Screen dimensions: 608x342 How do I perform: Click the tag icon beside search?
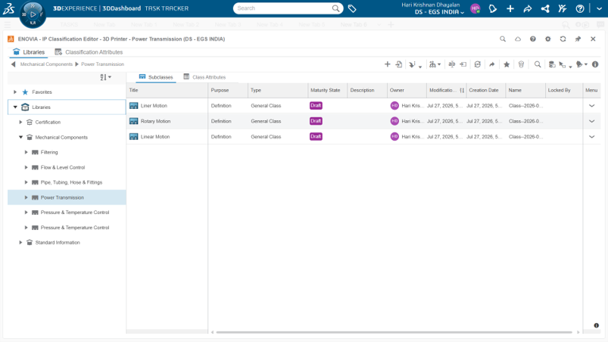click(352, 8)
